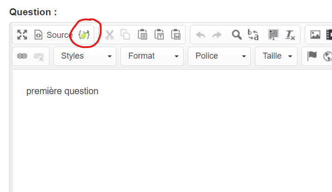Cut selected text with scissors icon
Image resolution: width=332 pixels, height=192 pixels.
[110, 35]
